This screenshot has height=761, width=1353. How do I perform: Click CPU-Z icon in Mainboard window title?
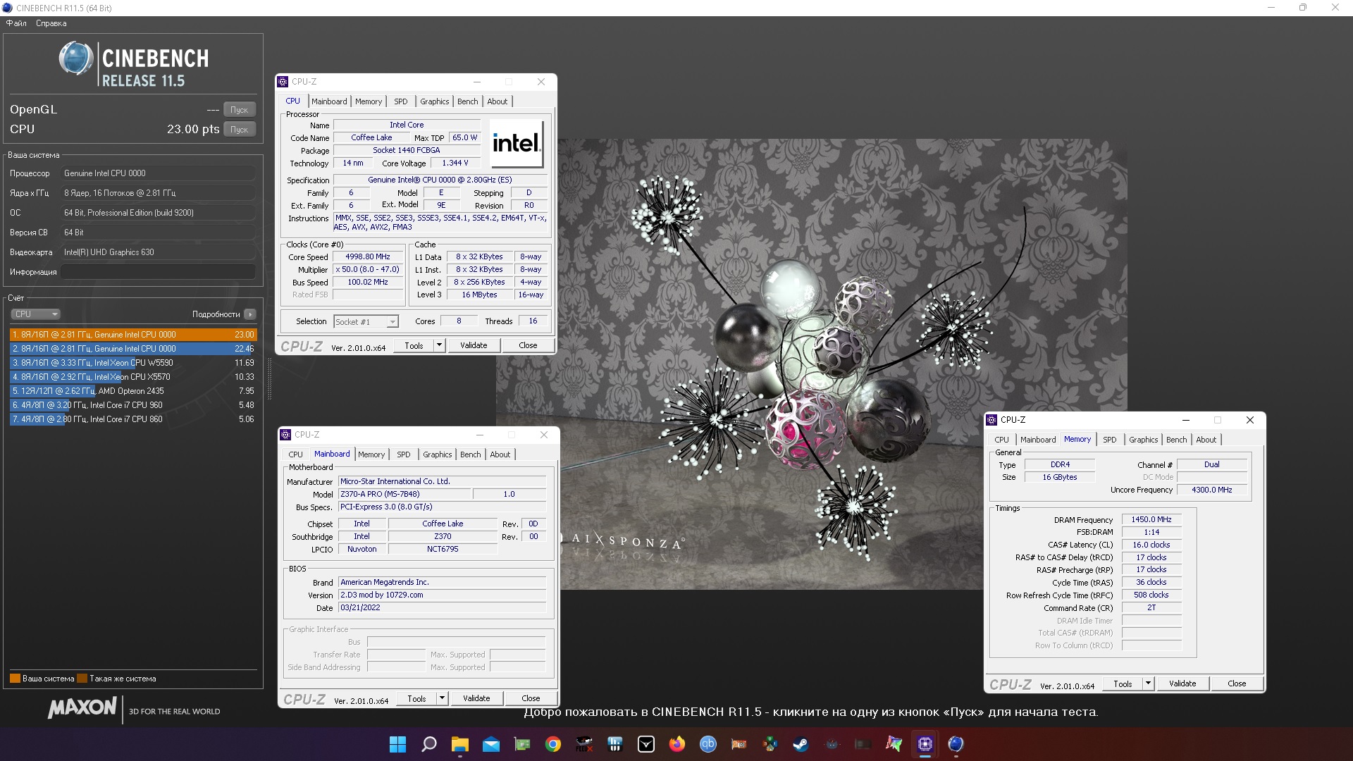coord(285,435)
